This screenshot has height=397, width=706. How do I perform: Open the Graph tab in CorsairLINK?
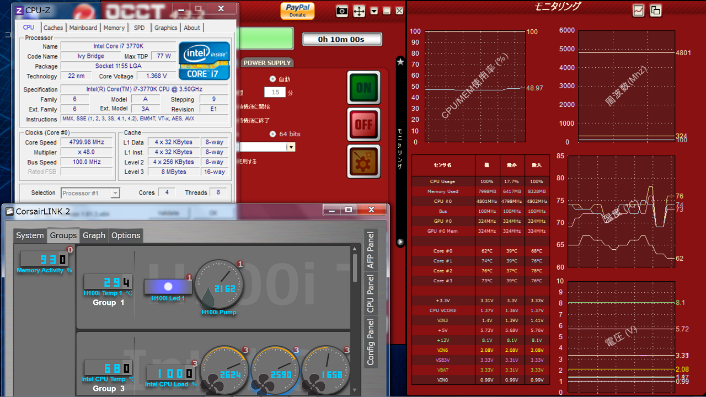[x=94, y=235]
